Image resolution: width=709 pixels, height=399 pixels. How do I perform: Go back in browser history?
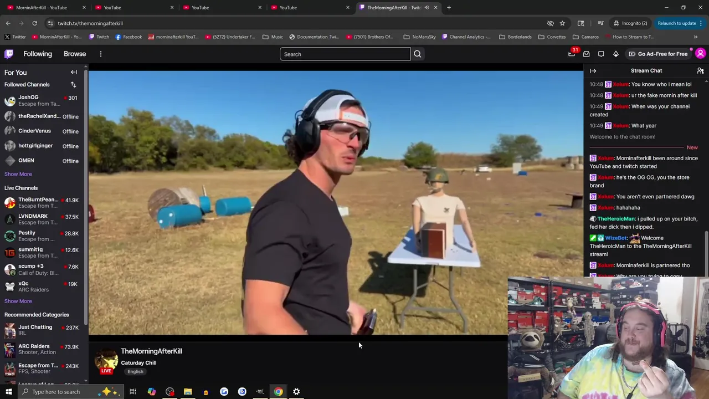8,23
